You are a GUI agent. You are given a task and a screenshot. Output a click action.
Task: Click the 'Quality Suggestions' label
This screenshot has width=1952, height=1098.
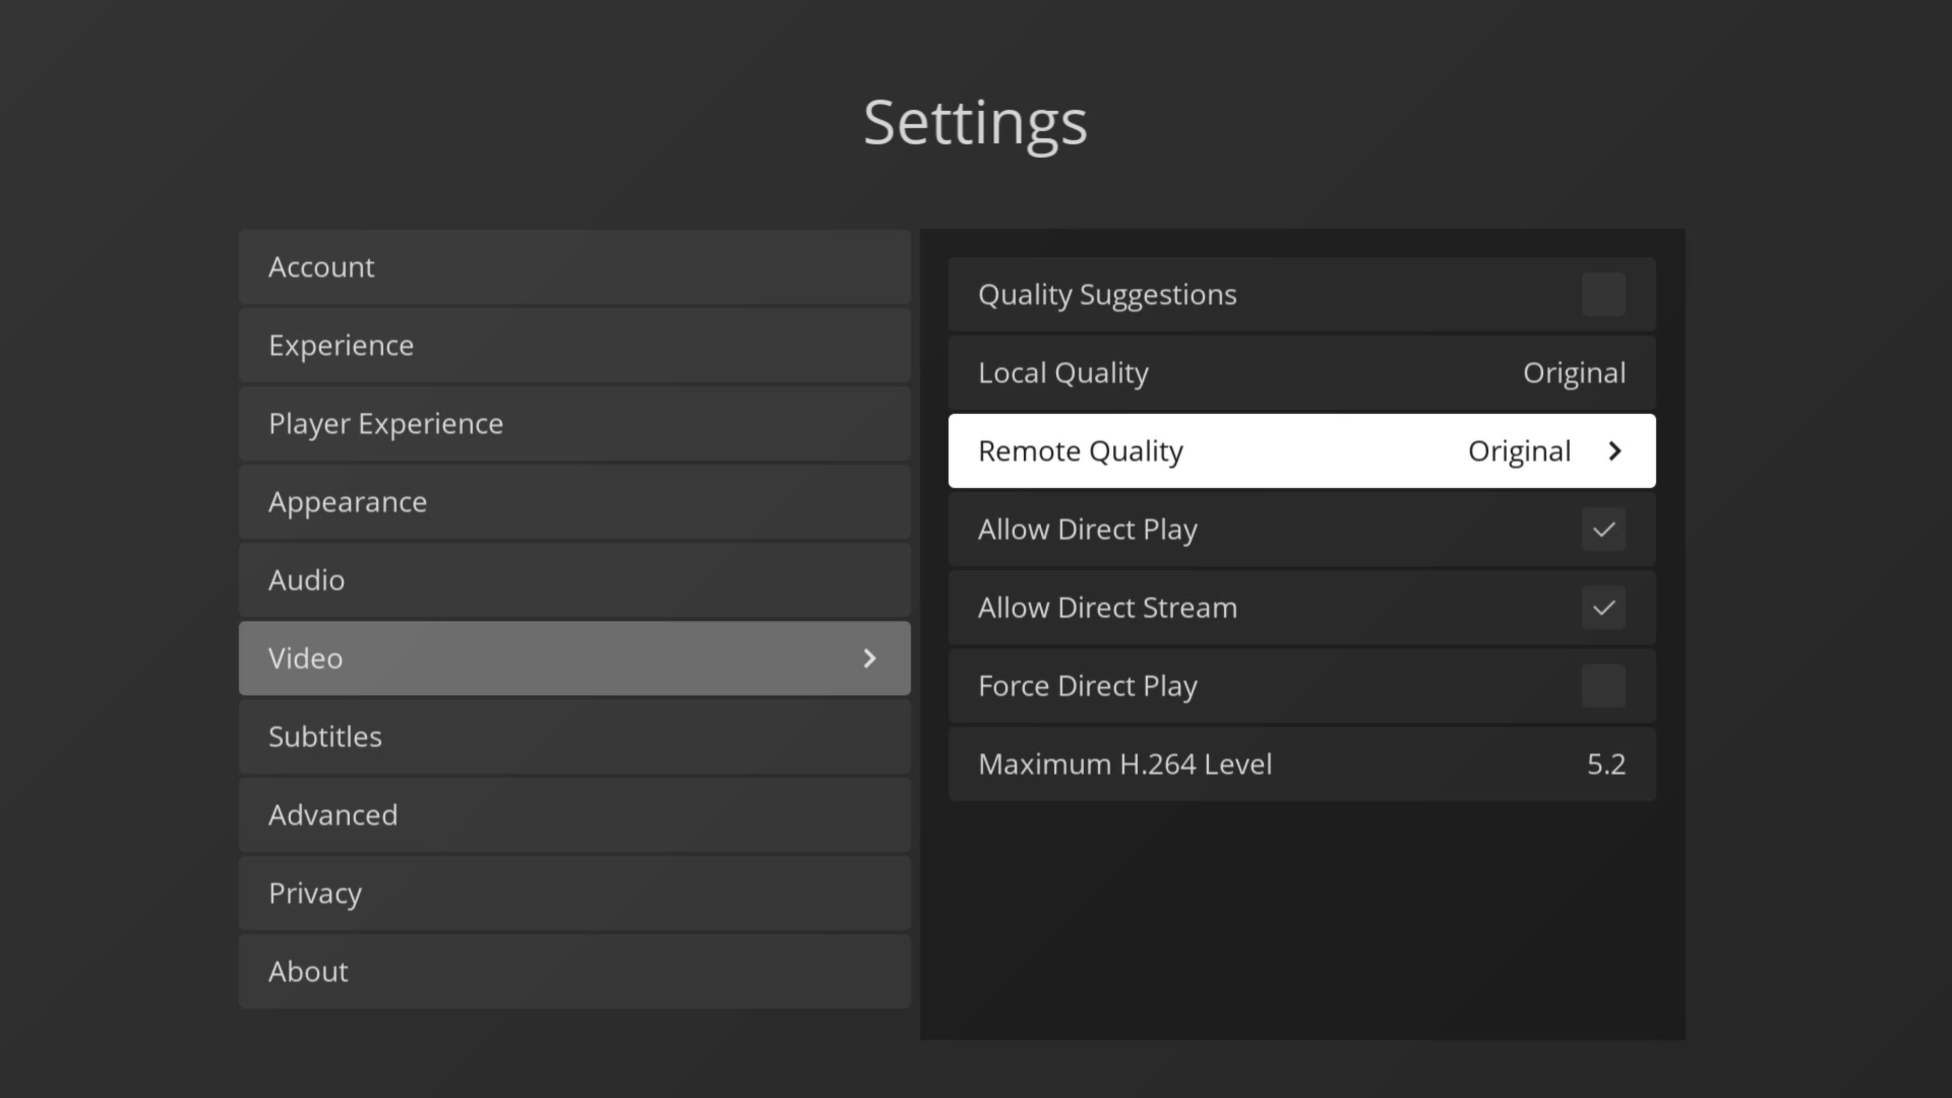click(x=1107, y=295)
